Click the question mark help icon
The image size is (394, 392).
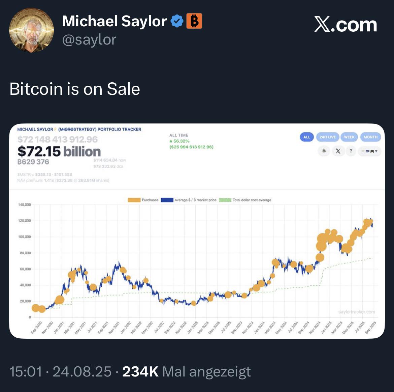[x=351, y=151]
